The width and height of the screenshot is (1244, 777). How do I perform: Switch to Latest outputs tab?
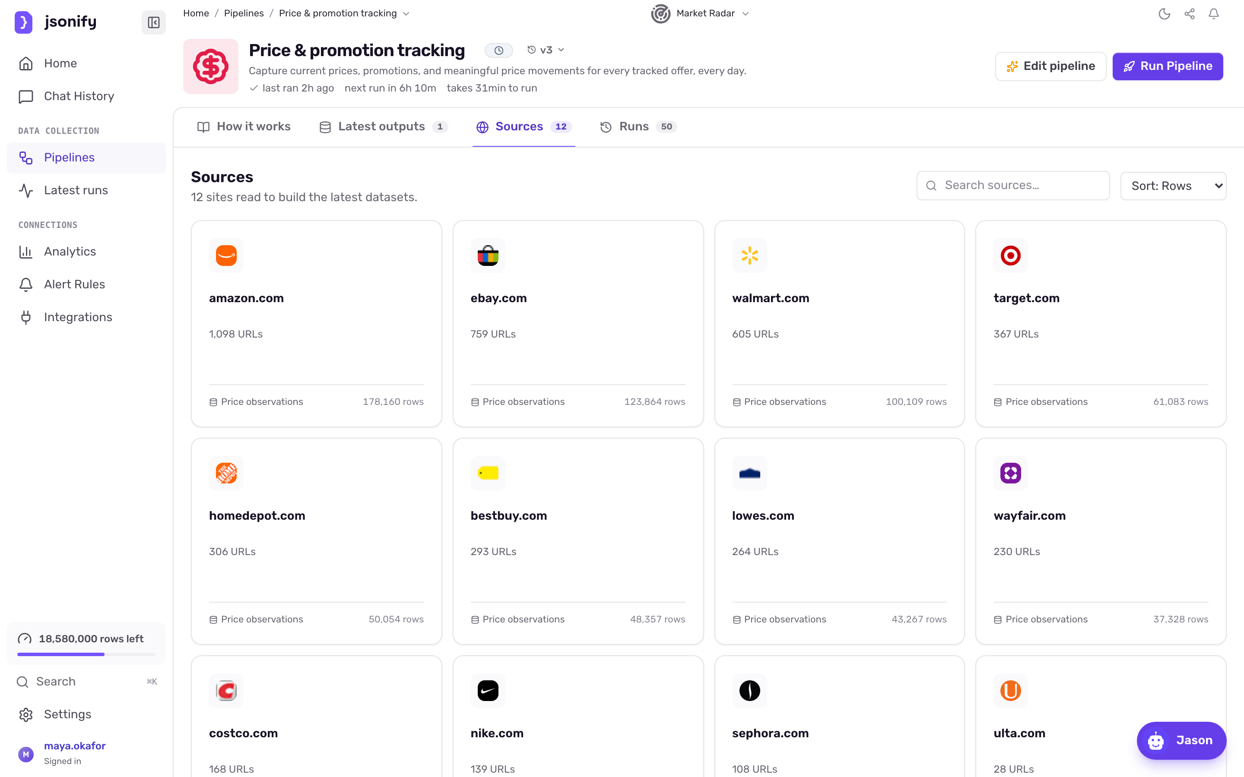[x=384, y=126]
